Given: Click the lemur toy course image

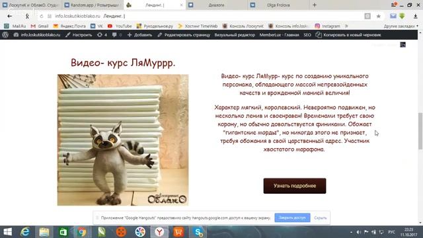Looking at the screenshot, I should 123,140.
